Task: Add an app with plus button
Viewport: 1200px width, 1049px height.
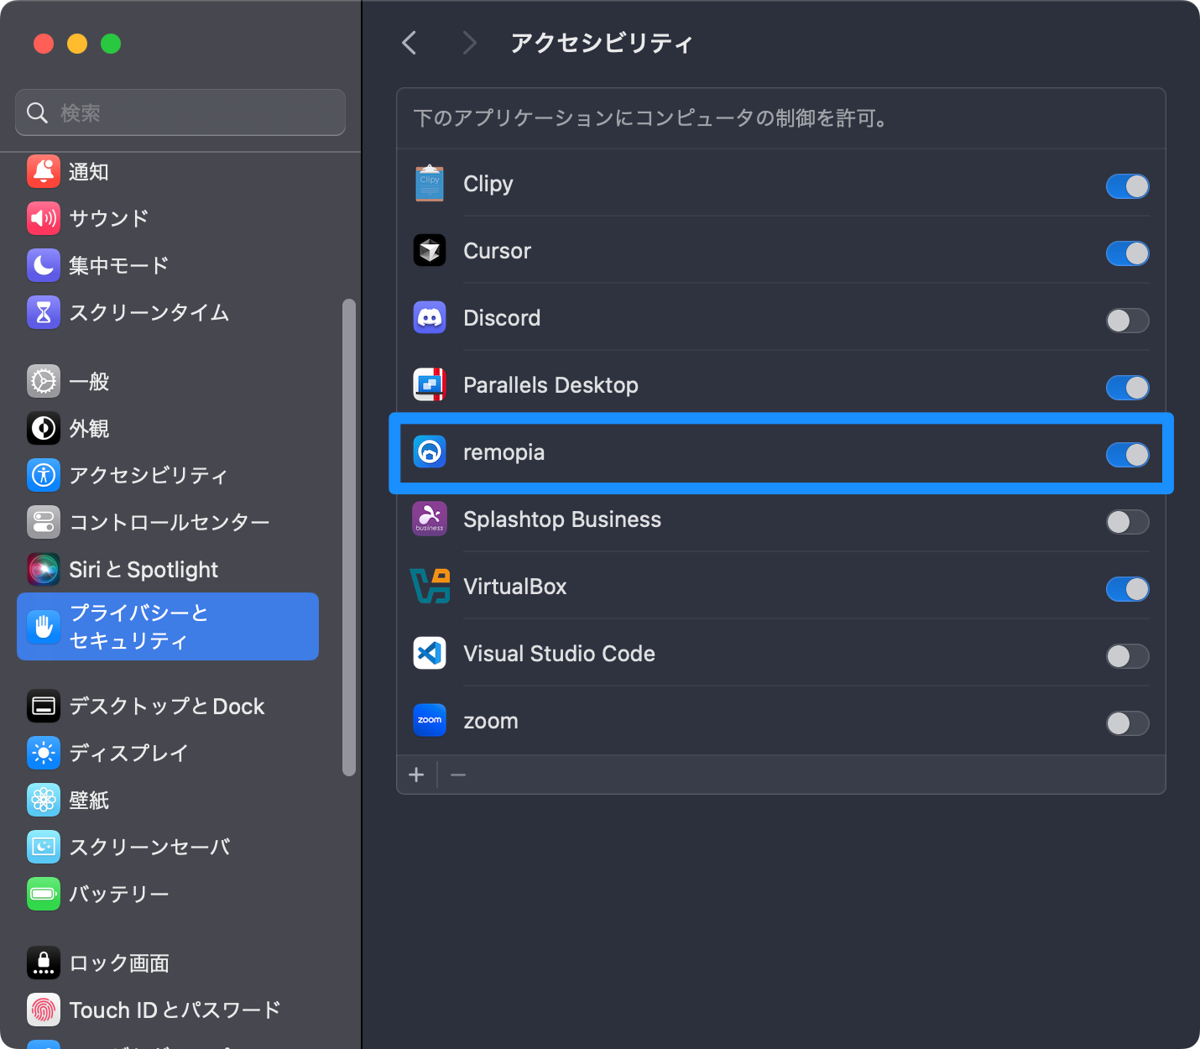Action: coord(416,775)
